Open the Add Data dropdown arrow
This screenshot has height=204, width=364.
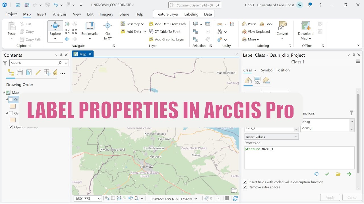(144, 31)
